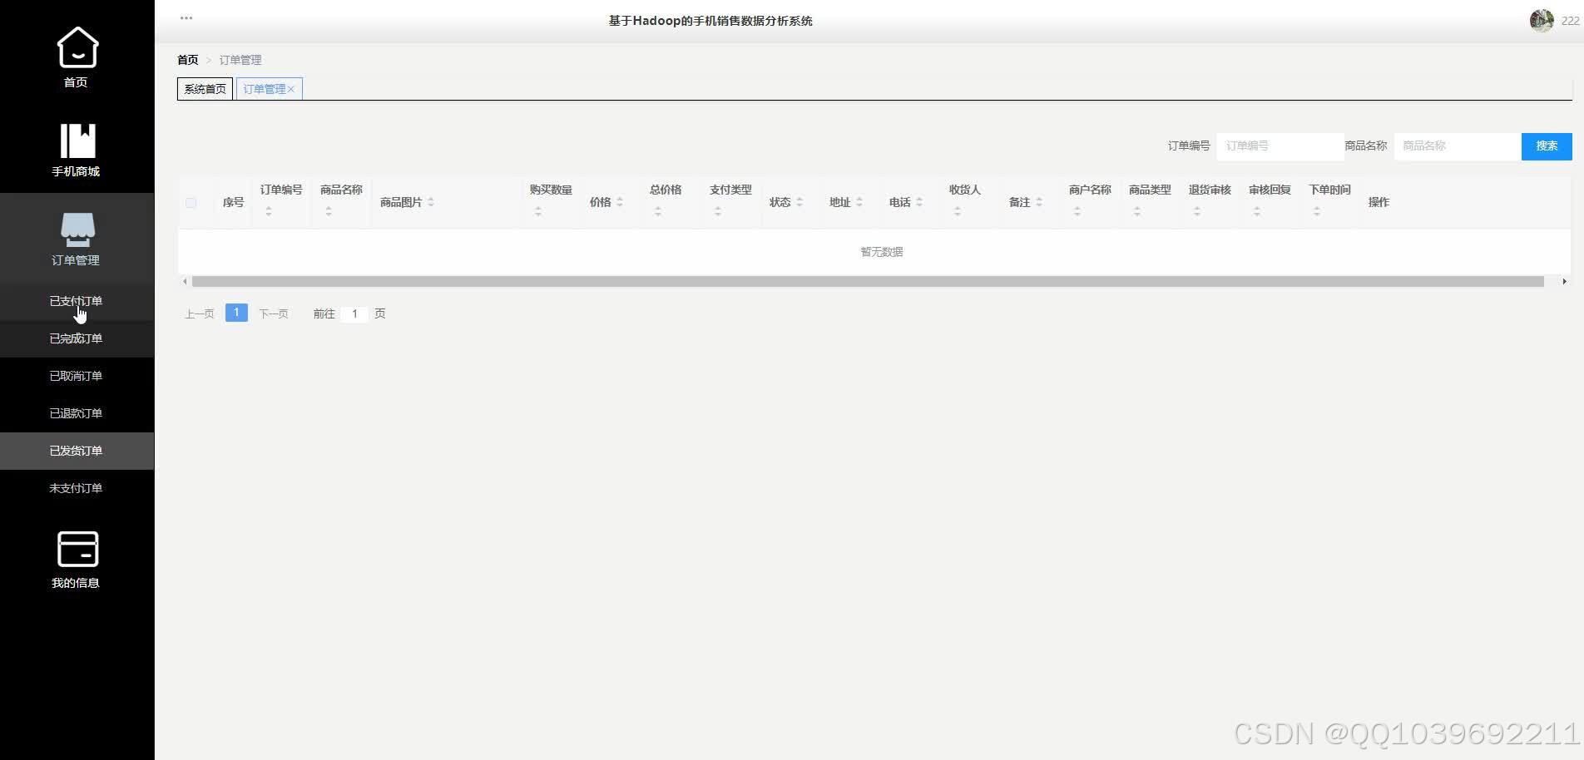Open 已发货订单 submenu item
This screenshot has height=760, width=1584.
point(77,451)
